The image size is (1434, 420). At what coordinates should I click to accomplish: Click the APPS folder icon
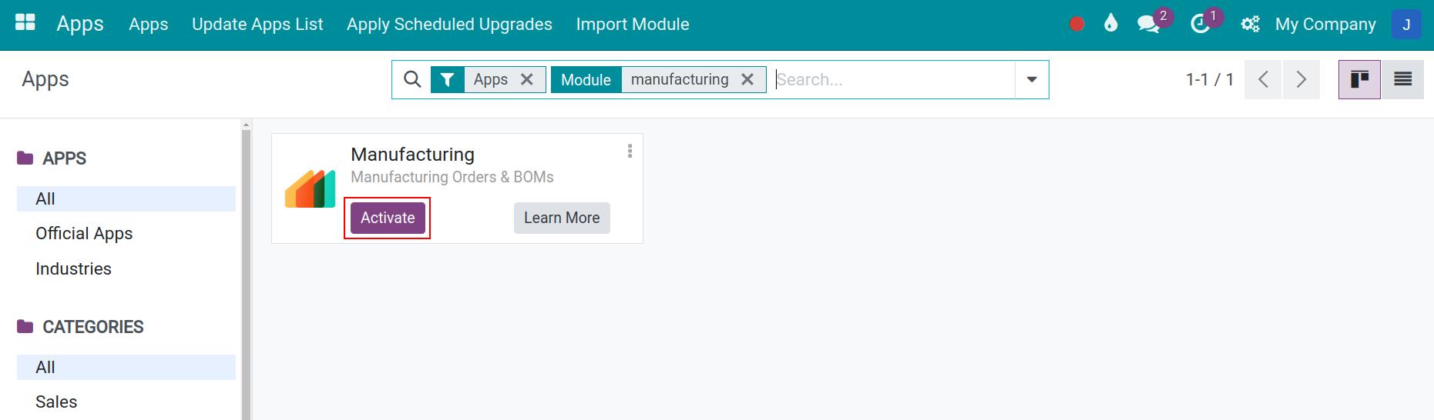(x=25, y=158)
